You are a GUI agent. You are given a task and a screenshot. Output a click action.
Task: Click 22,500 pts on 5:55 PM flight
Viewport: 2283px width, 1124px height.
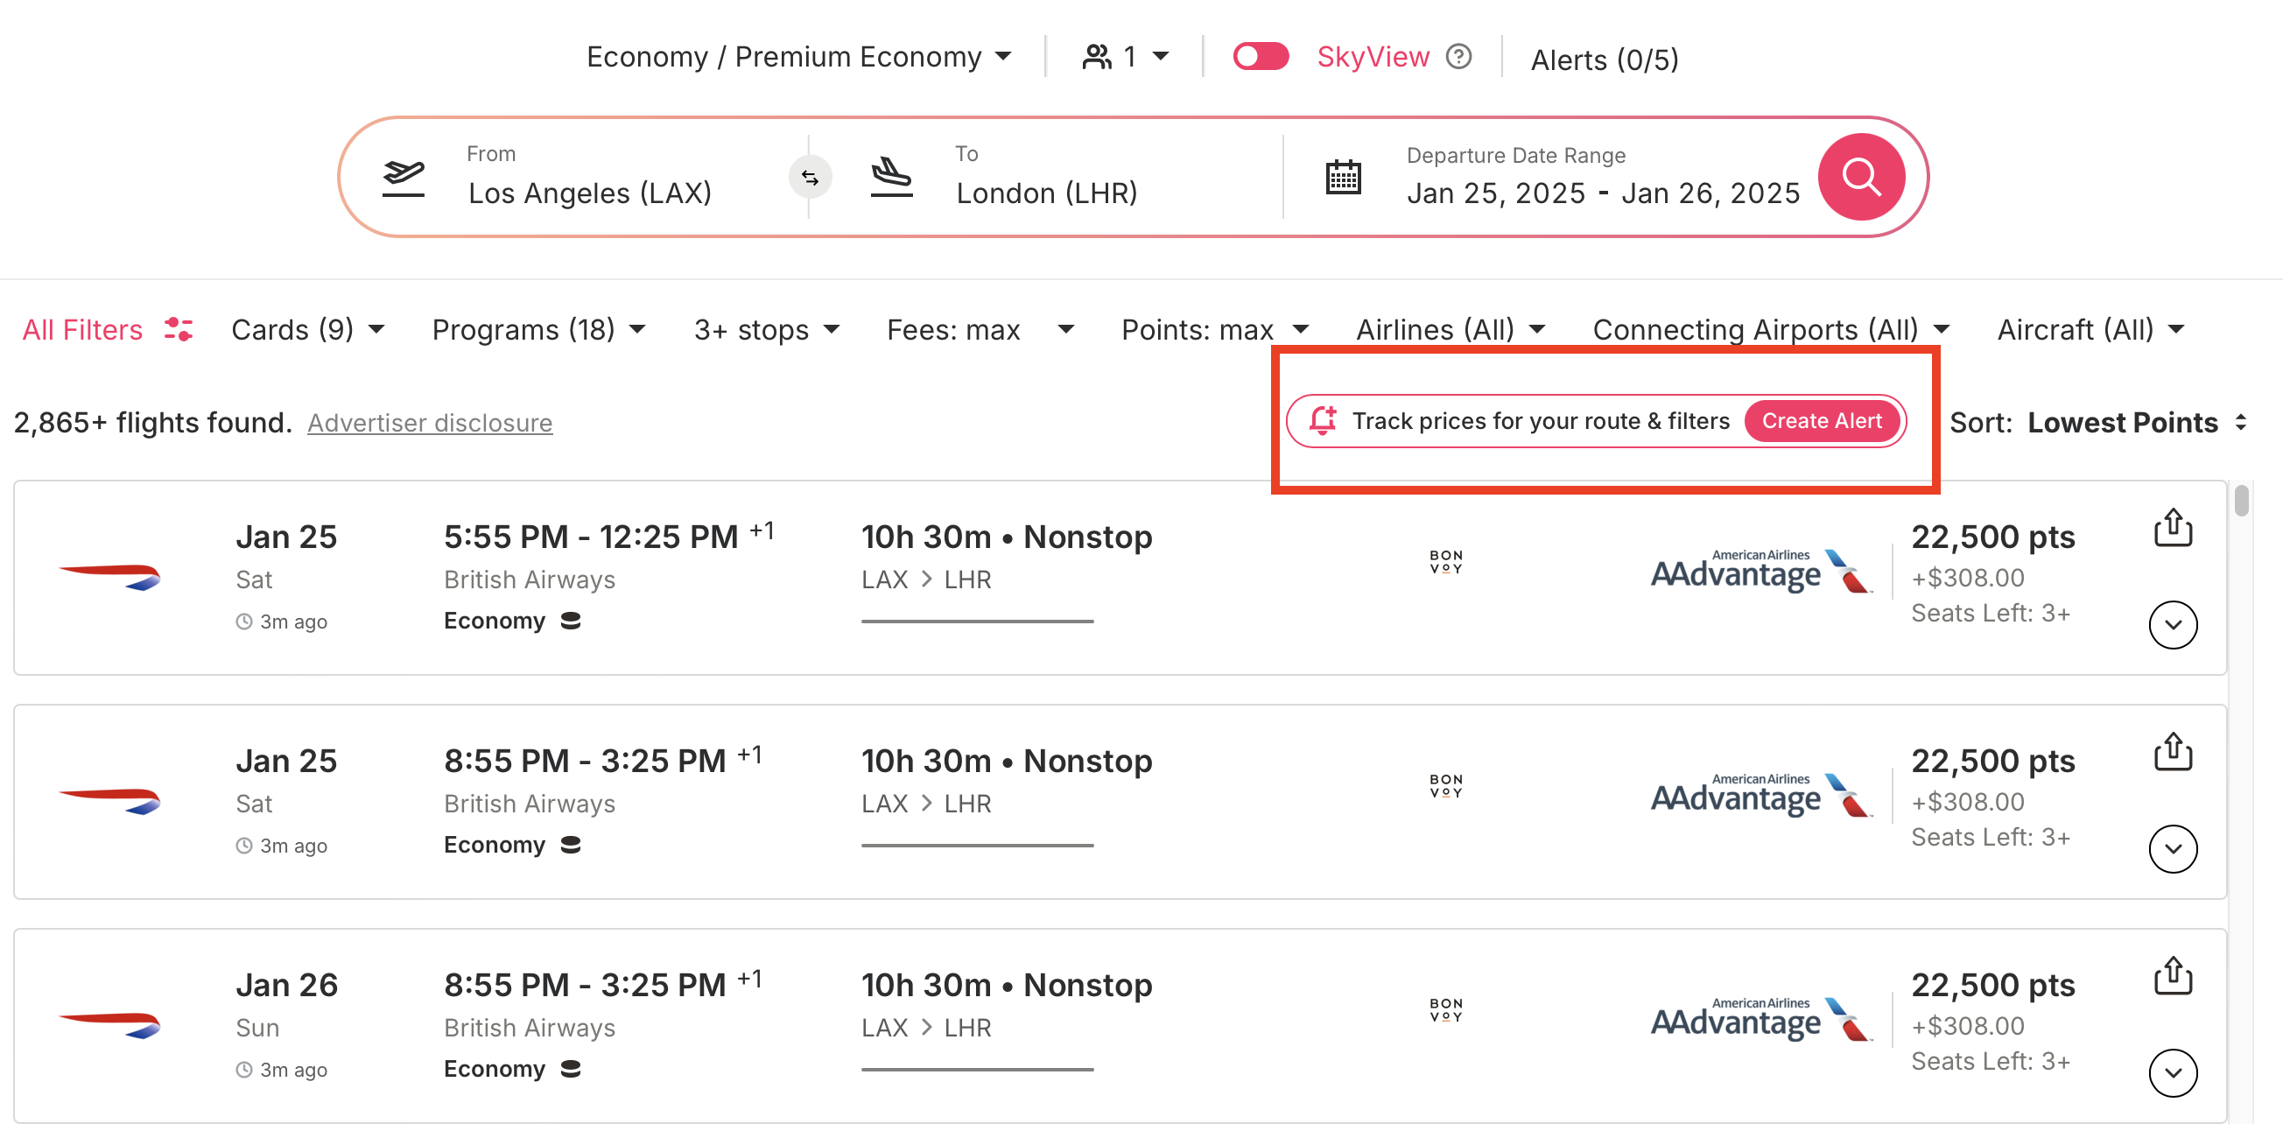coord(1992,537)
